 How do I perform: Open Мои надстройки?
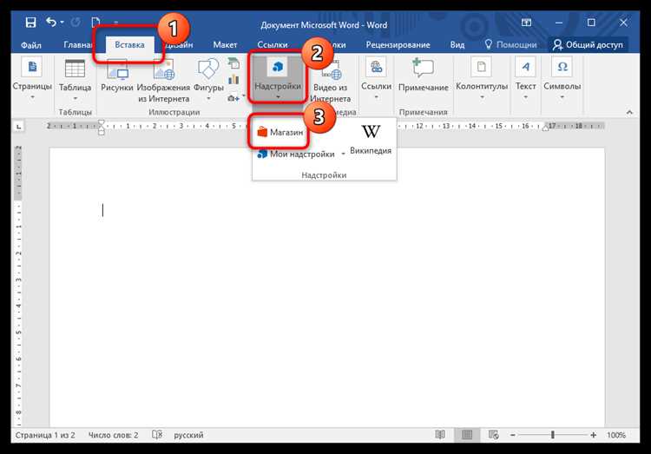(x=297, y=155)
